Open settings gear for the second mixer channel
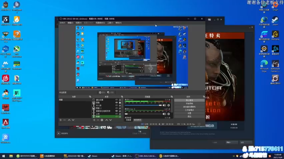Screen dimensions: 284x159 pyautogui.click(x=169, y=114)
